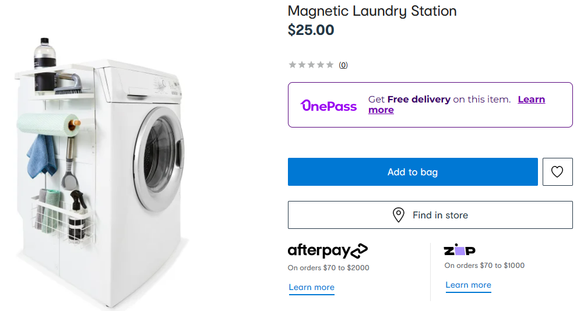Screen dimensions: 584x311
Task: Select the fifth rating star
Action: point(330,65)
